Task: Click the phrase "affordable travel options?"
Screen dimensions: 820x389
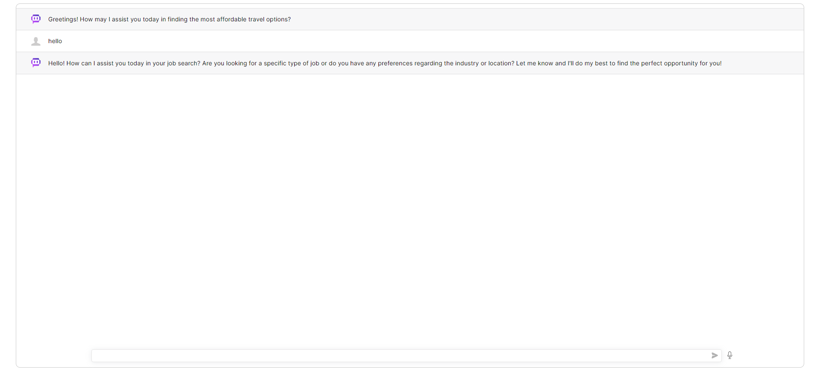Action: (254, 20)
